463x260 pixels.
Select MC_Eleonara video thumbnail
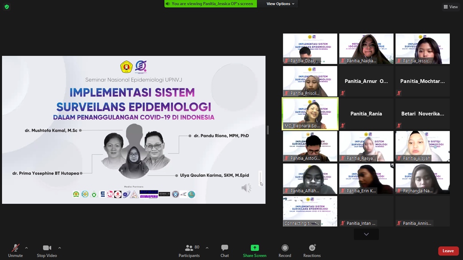click(310, 113)
